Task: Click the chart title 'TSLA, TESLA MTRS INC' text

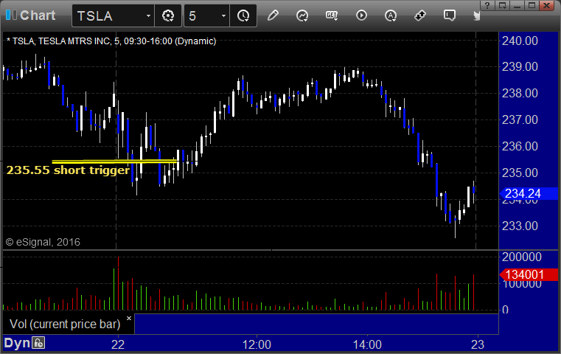Action: click(61, 41)
